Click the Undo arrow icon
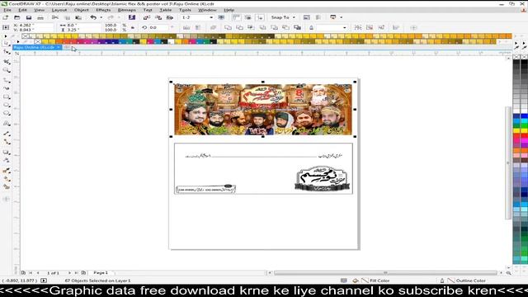The height and width of the screenshot is (297, 528). [x=93, y=17]
